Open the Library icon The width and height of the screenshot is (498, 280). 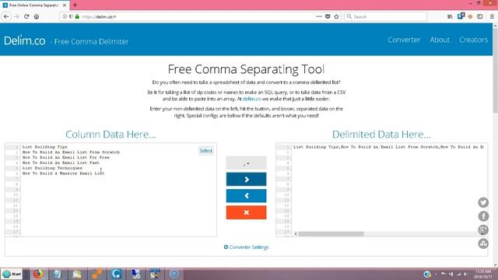(x=450, y=16)
